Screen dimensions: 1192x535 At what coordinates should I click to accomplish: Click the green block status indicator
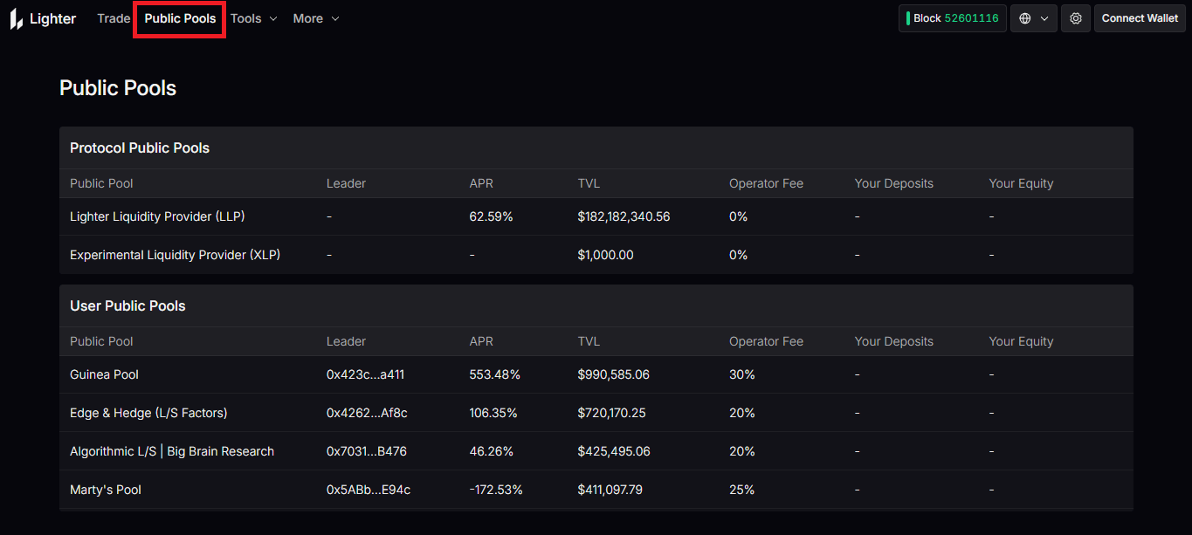click(x=908, y=18)
